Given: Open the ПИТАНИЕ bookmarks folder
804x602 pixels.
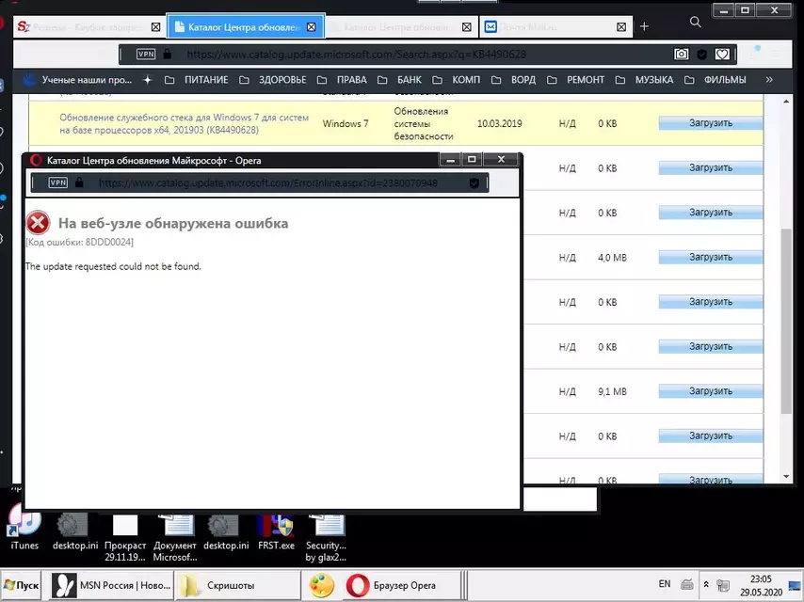Looking at the screenshot, I should (197, 80).
